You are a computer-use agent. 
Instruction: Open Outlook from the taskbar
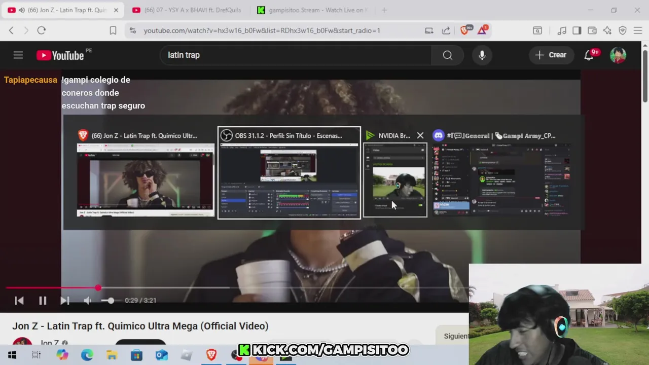(x=161, y=355)
